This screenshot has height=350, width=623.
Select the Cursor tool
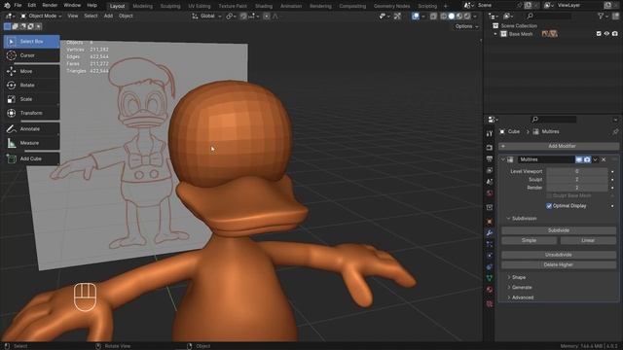click(32, 55)
